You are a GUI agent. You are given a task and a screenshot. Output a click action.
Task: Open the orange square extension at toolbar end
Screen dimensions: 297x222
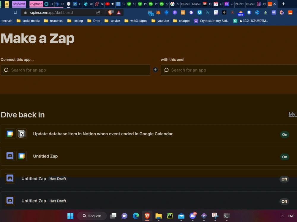290,12
